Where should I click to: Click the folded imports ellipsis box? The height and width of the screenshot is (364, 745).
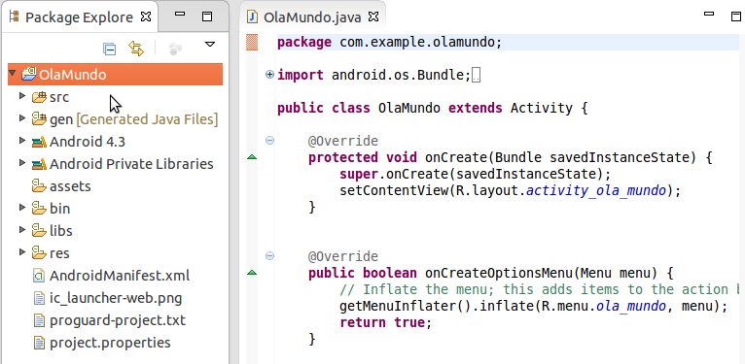477,76
